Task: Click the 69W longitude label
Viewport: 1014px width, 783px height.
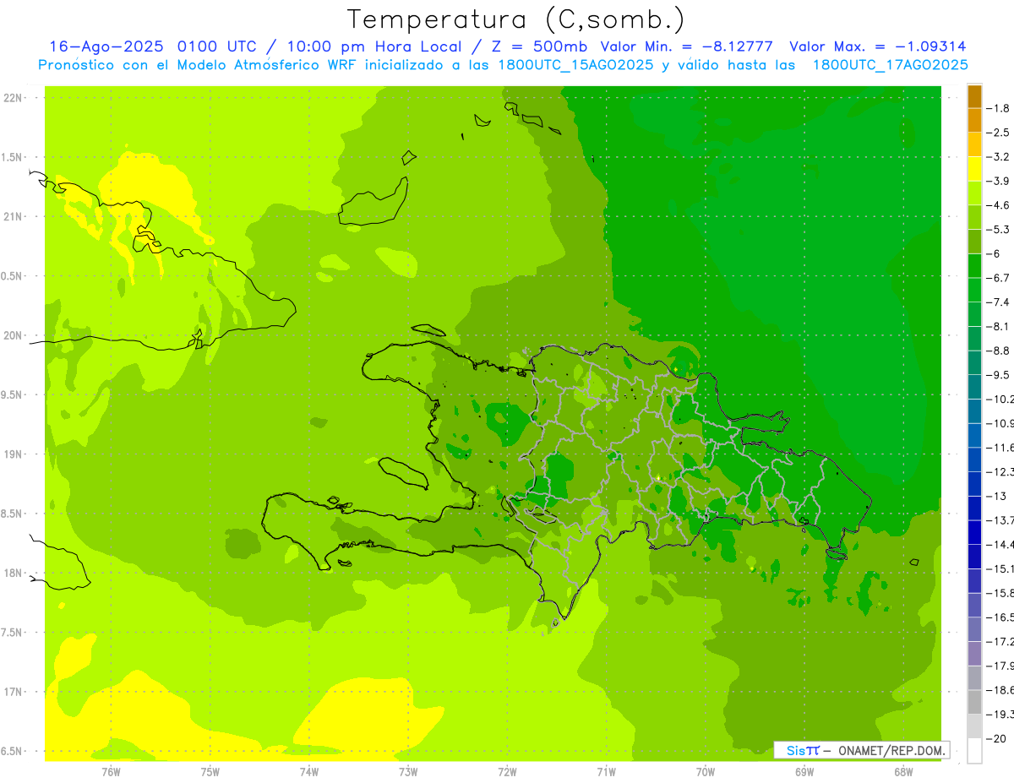Action: (804, 771)
